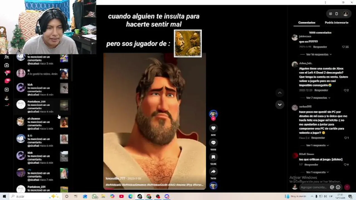The image size is (356, 200).
Task: Seek the video using the bottom progress bar
Action: click(155, 189)
